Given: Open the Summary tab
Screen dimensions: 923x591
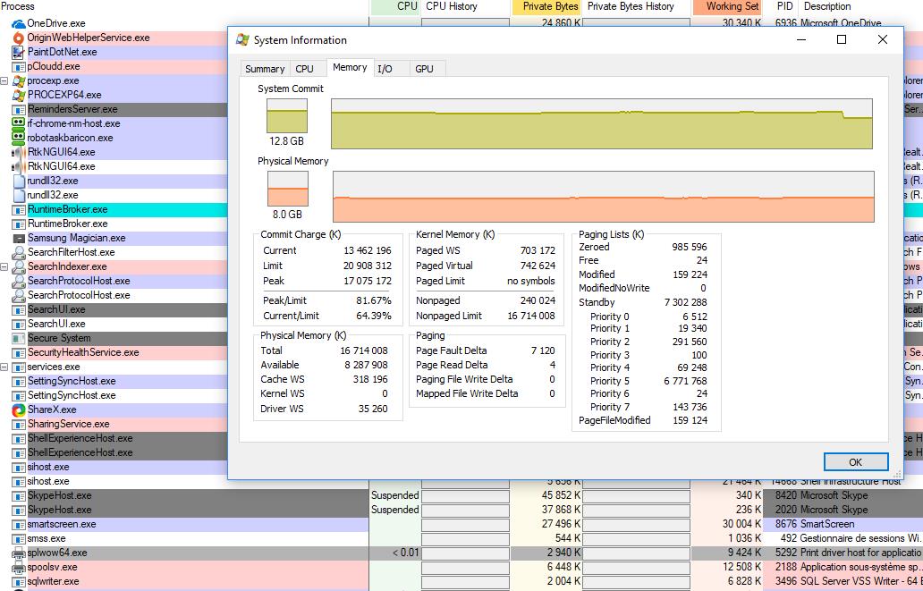Looking at the screenshot, I should [265, 69].
